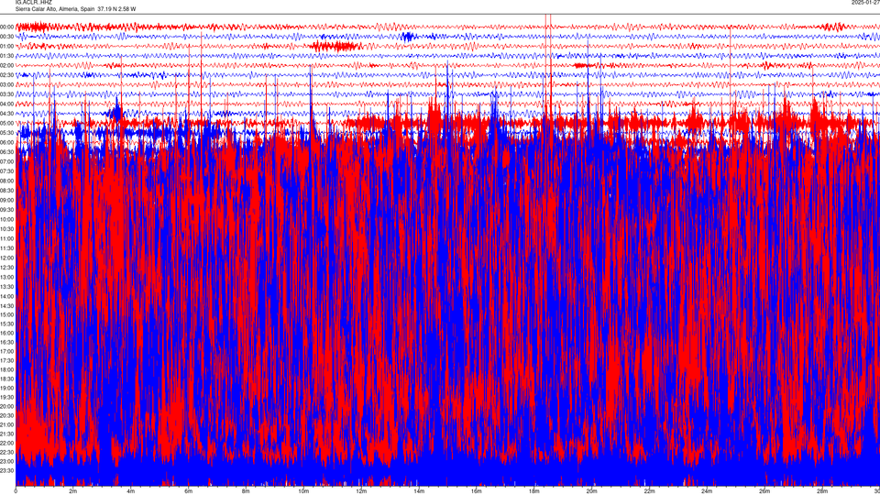880x495 pixels.
Task: Click the 18m mark on the time axis
Action: coord(533,491)
